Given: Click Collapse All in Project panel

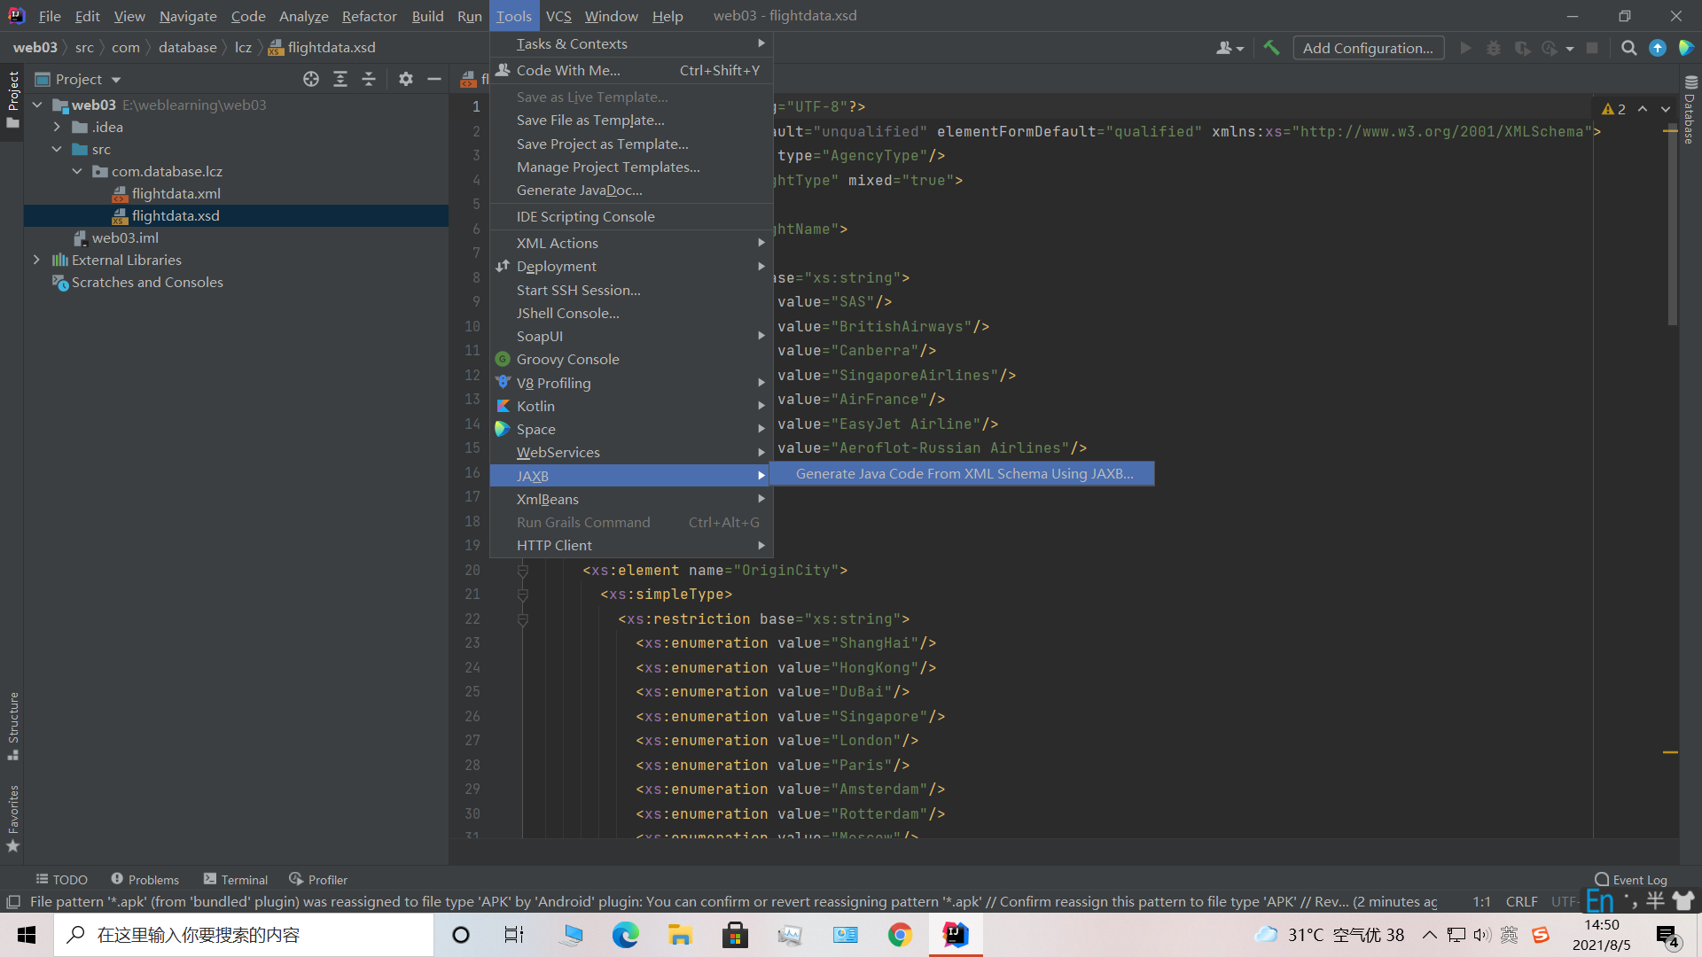Looking at the screenshot, I should click(x=369, y=79).
